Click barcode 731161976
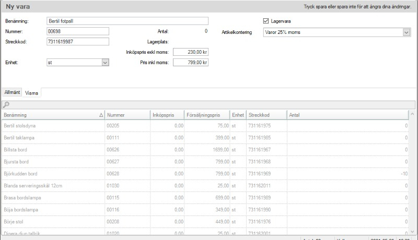The image size is (418, 240). (259, 221)
